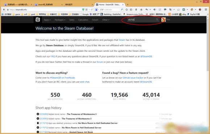Click the green shield icon in the address bar

83,10
